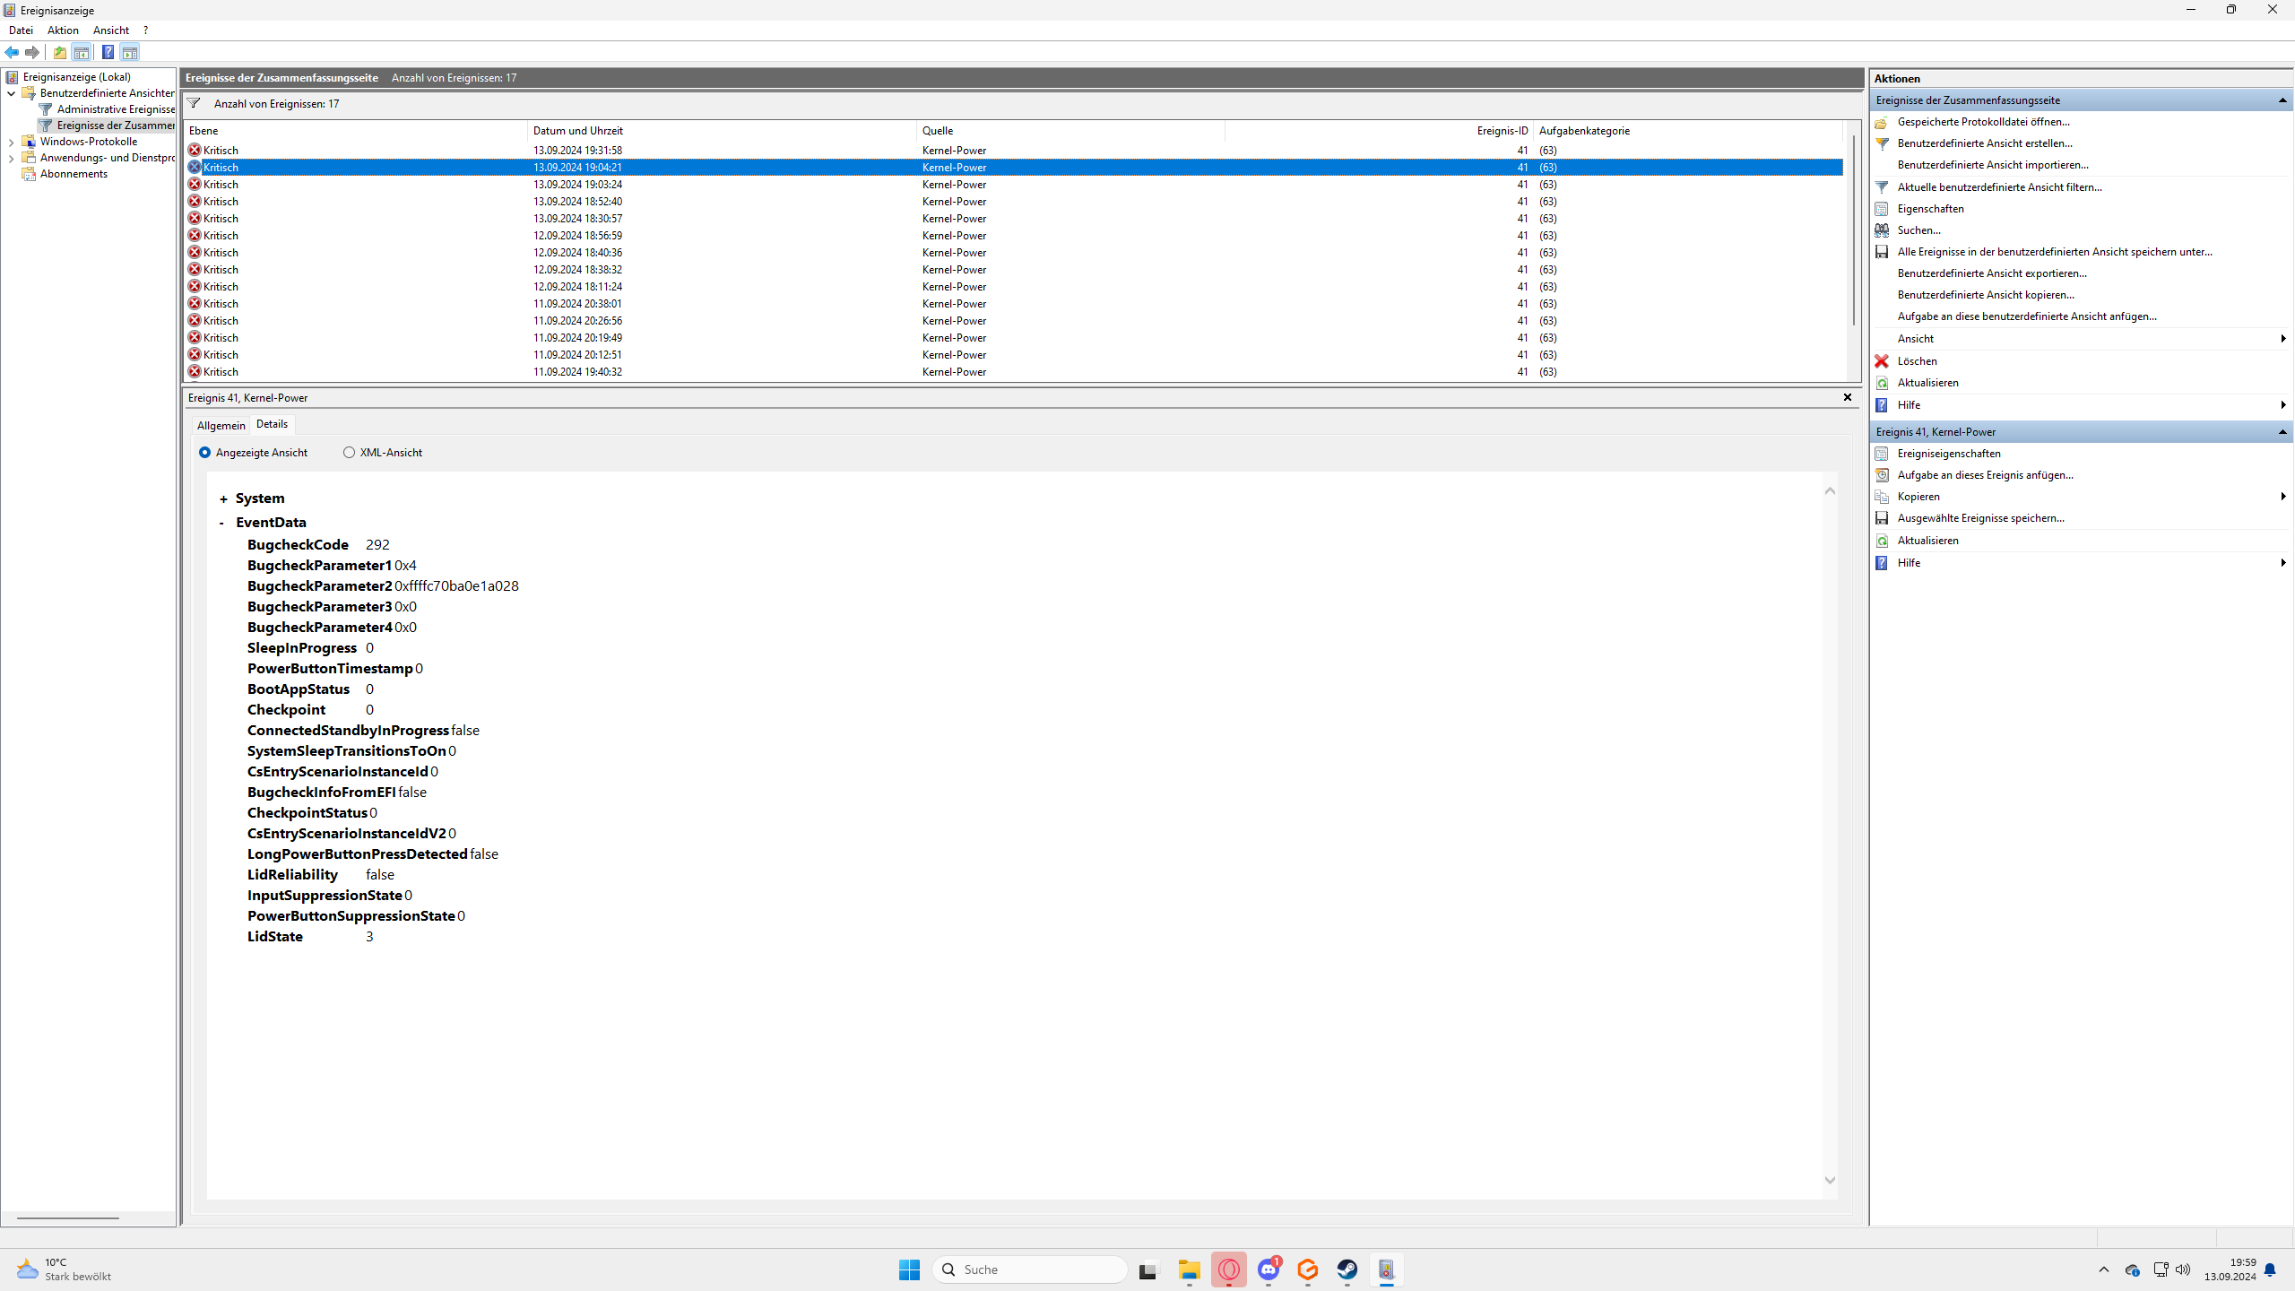The height and width of the screenshot is (1291, 2295).
Task: Click Benutzerdefinierte Ansicht importieren...
Action: point(1993,165)
